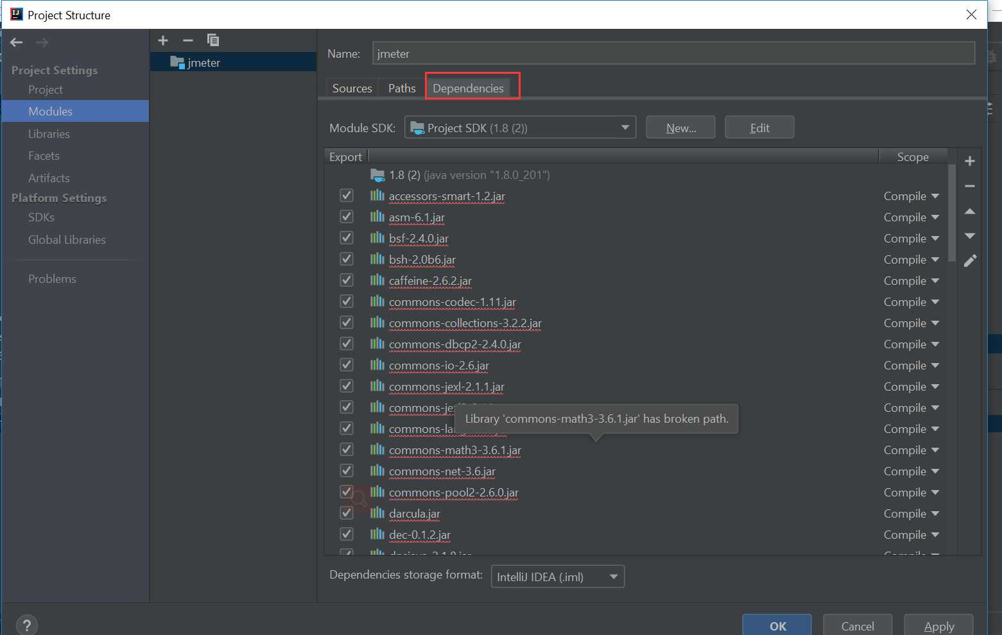Click library icon of dec-0.1.2.jar

point(377,534)
